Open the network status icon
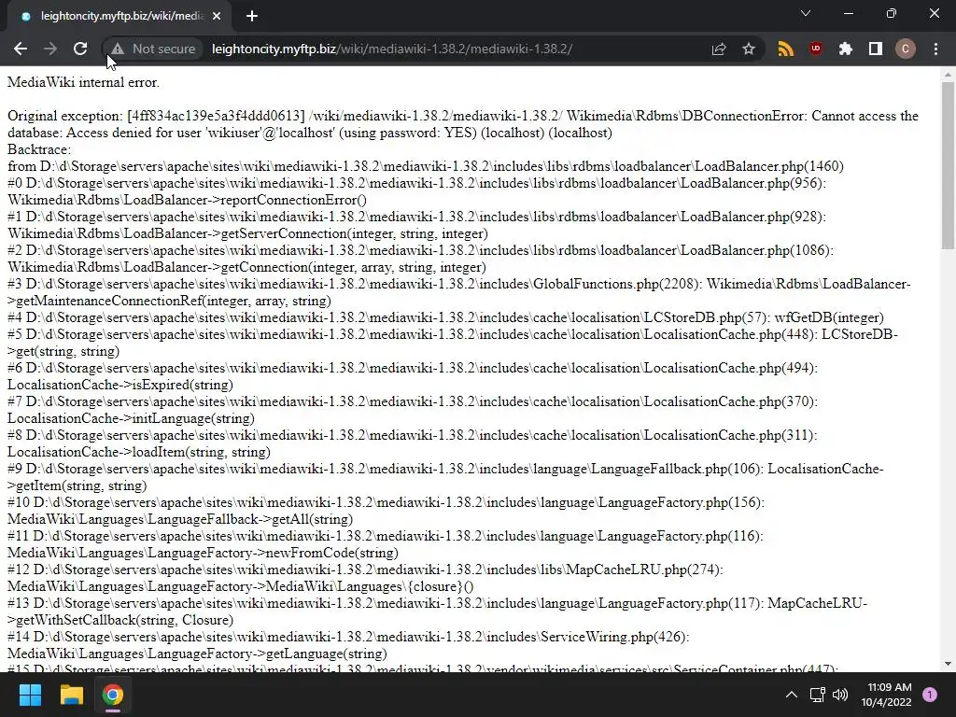Screen dimensions: 956x717 [x=817, y=695]
